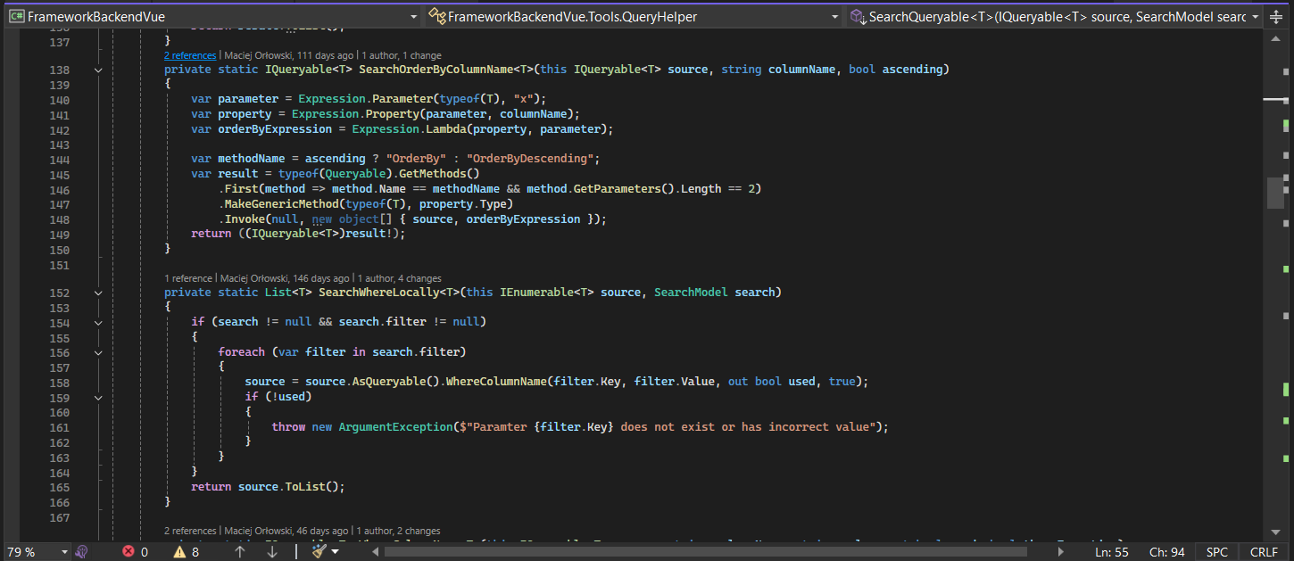Image resolution: width=1294 pixels, height=561 pixels.
Task: Run code cleanup with the broom icon
Action: click(319, 552)
